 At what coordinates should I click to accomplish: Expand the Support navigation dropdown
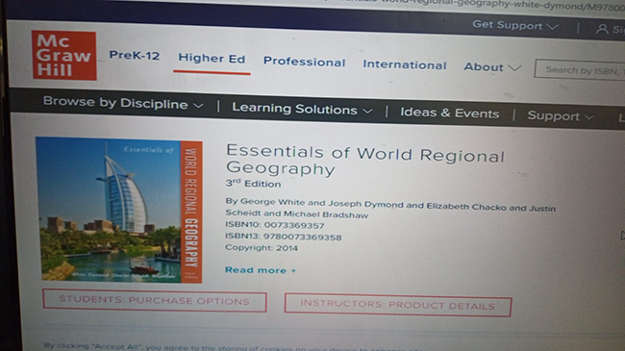pos(561,116)
